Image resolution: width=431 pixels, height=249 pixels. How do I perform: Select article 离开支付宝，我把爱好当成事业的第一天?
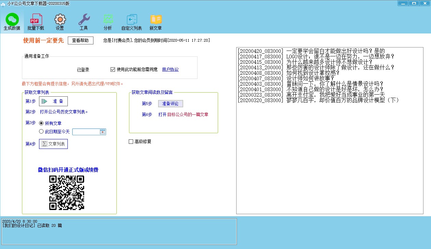point(311,95)
